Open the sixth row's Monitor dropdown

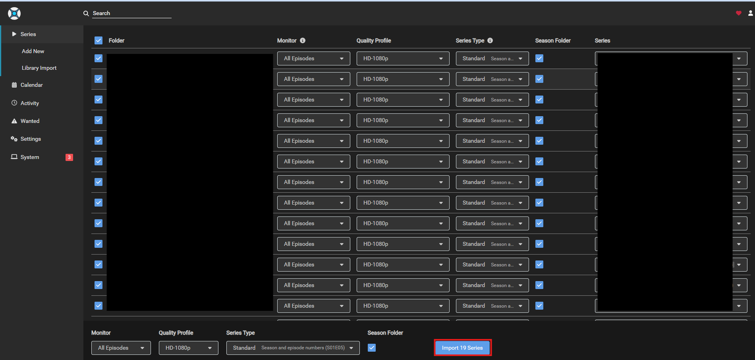314,161
